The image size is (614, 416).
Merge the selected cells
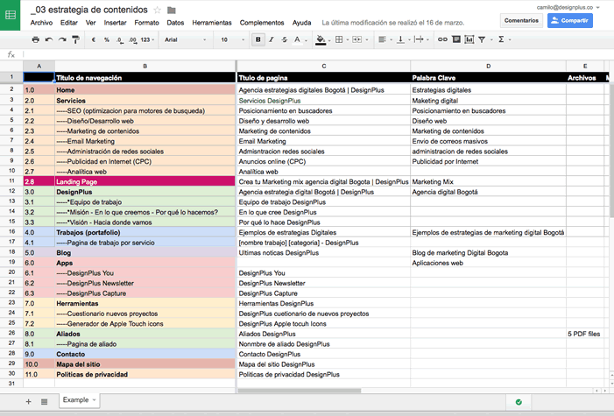(356, 39)
